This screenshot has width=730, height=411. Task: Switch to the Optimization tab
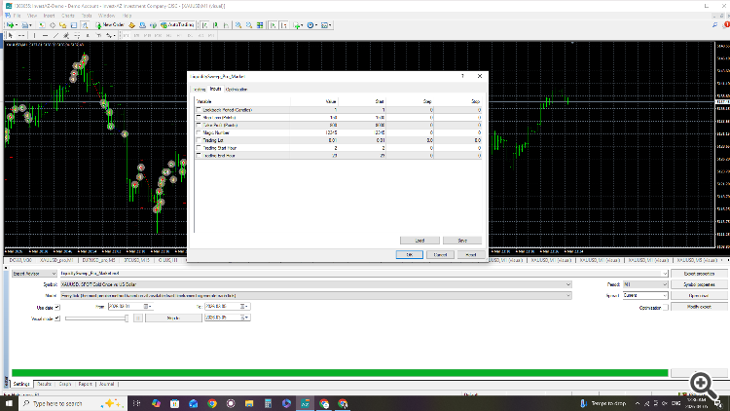[x=238, y=88]
